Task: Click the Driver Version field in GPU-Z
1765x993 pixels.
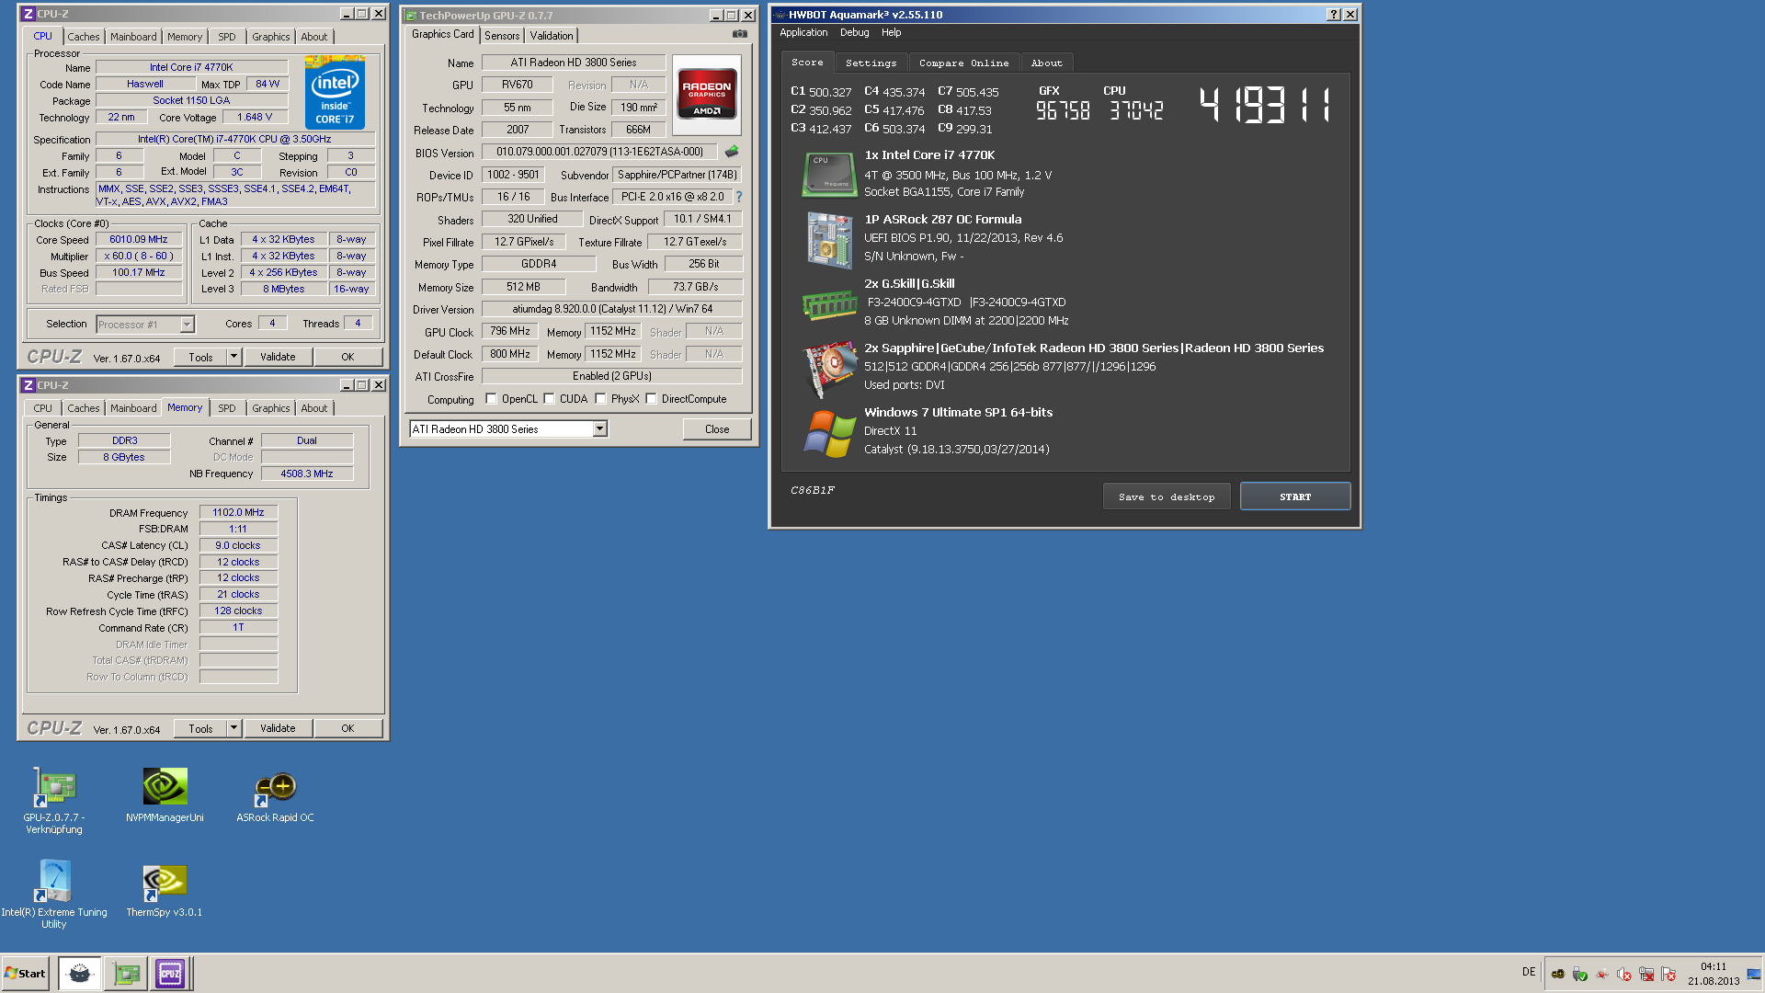Action: (611, 309)
